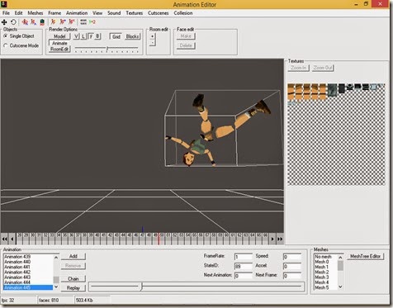393x308 pixels.
Task: Click the animation progress slider handle
Action: [x=141, y=287]
